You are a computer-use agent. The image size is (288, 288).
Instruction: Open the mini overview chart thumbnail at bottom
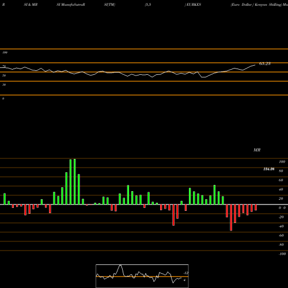tap(142, 276)
